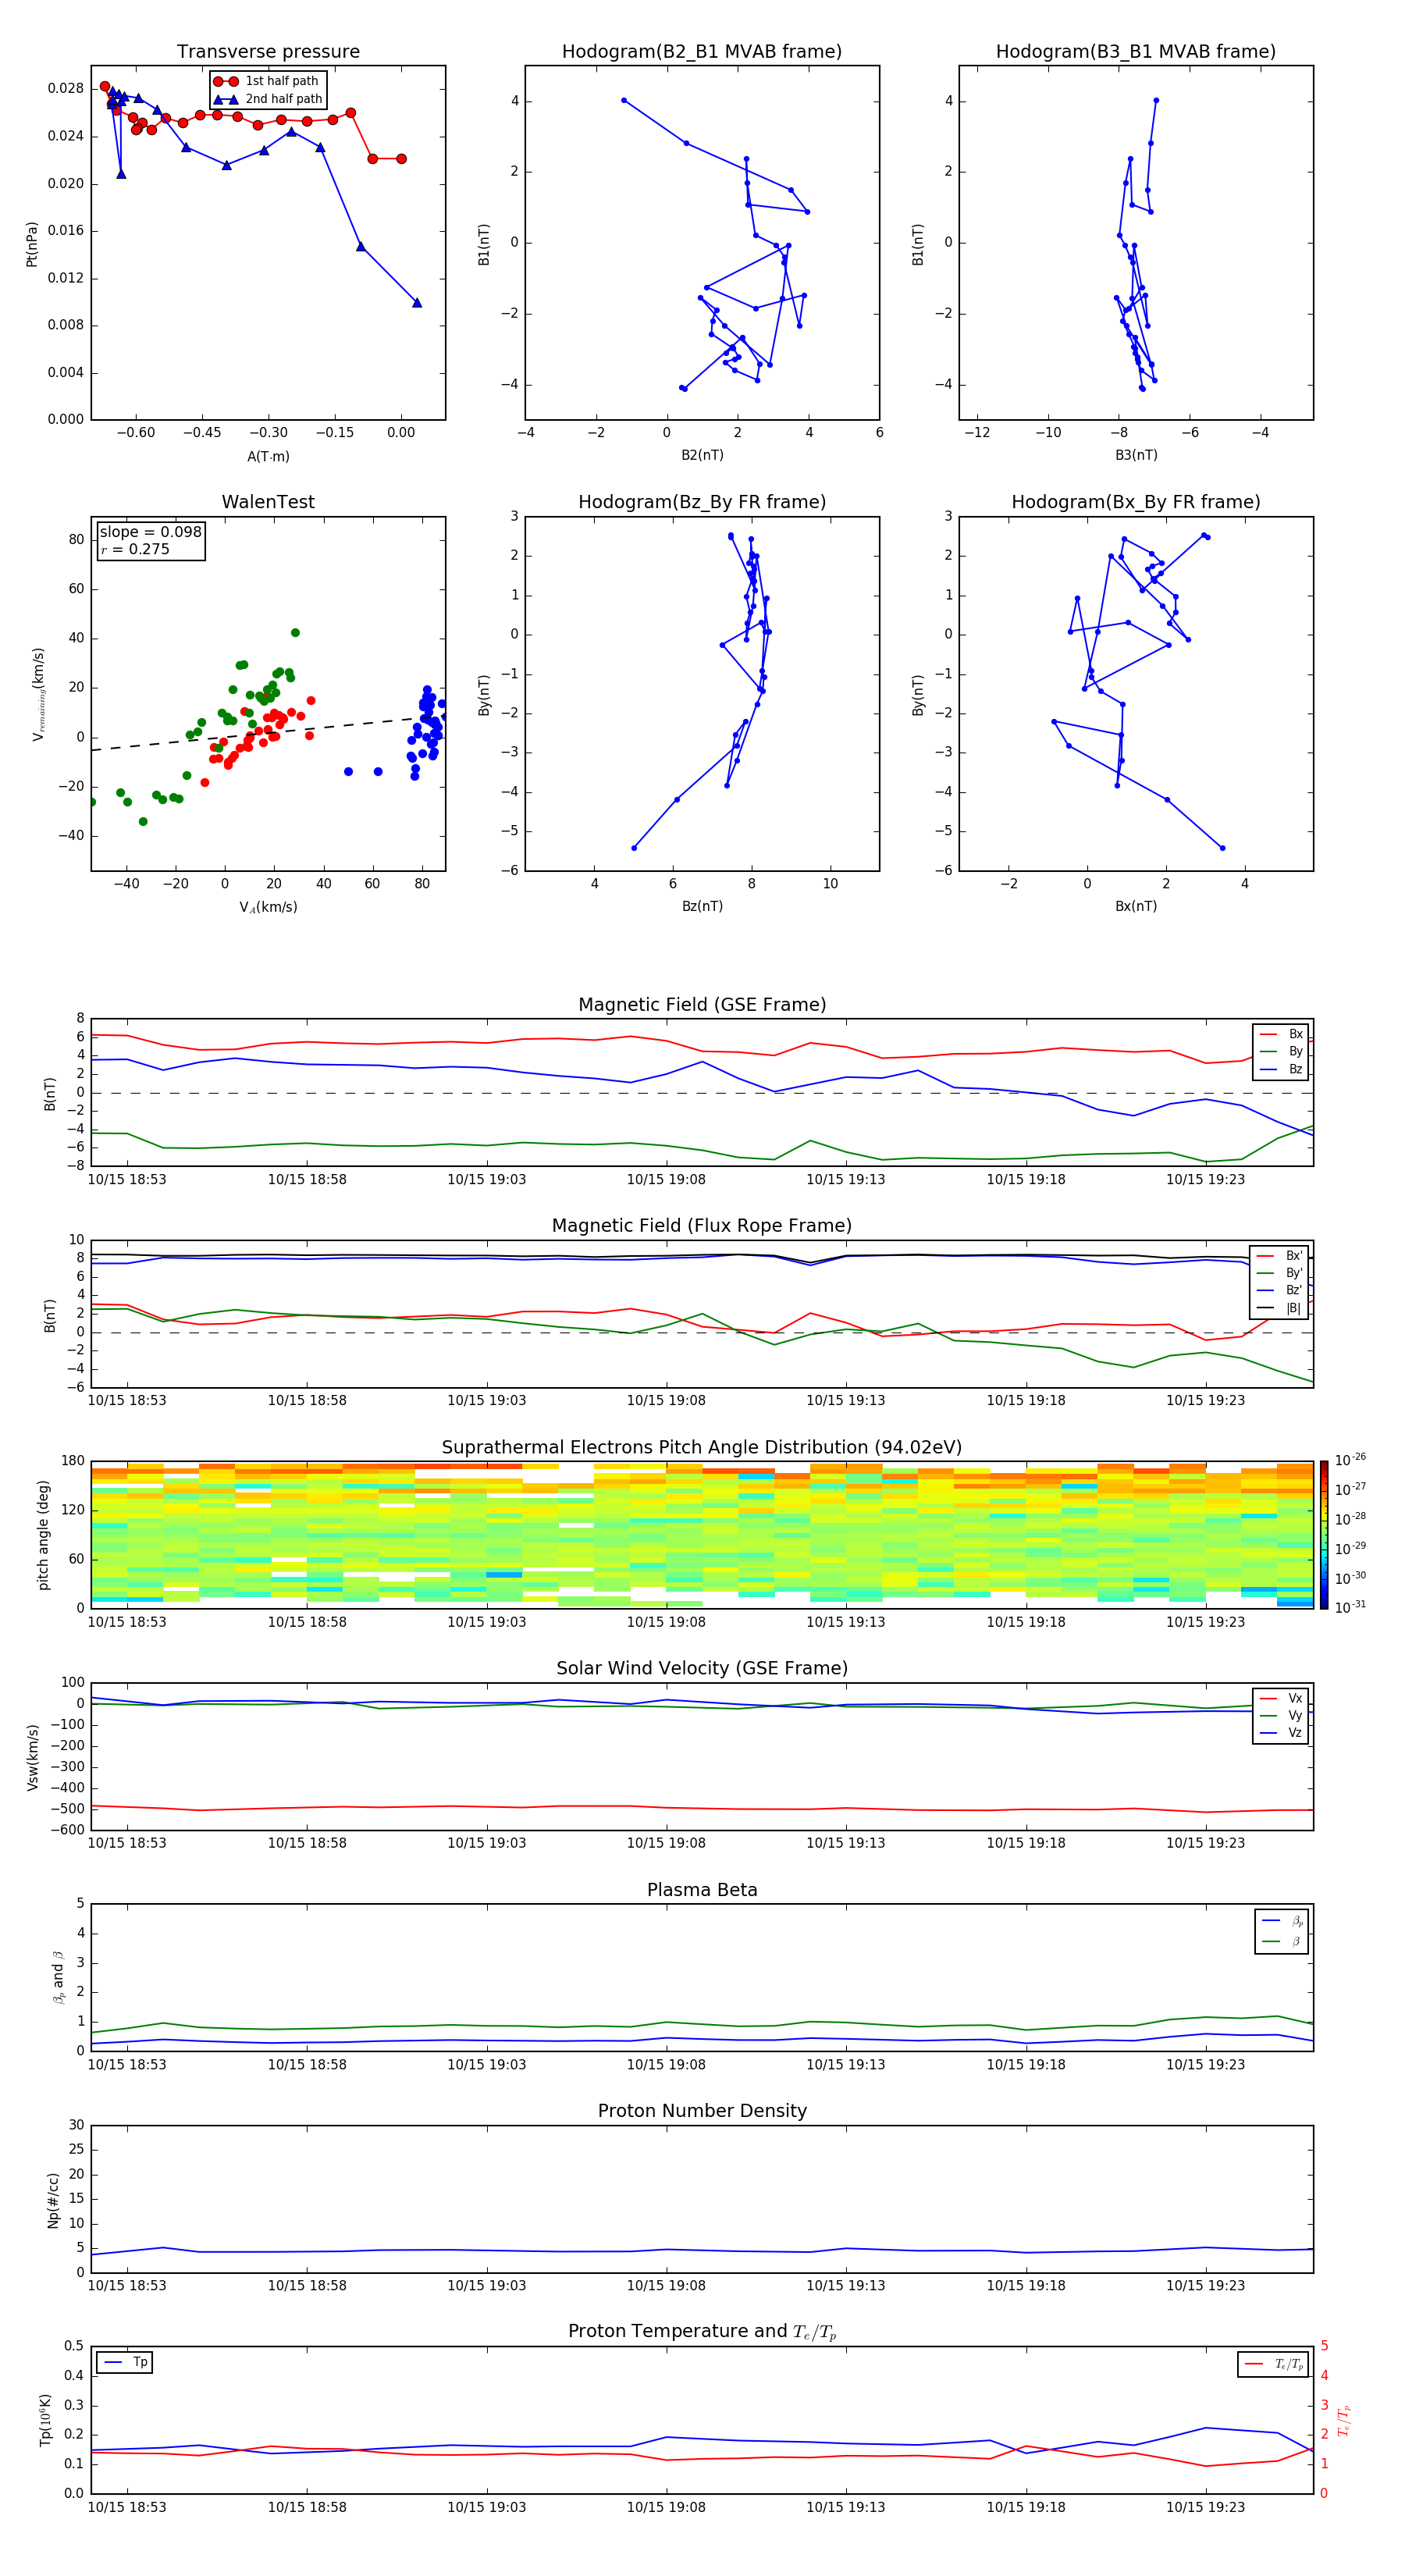
Task: Click the 'Bx' entry in GSE legend
Action: (x=1281, y=1034)
